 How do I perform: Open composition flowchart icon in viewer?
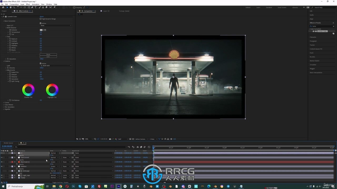pyautogui.click(x=168, y=139)
